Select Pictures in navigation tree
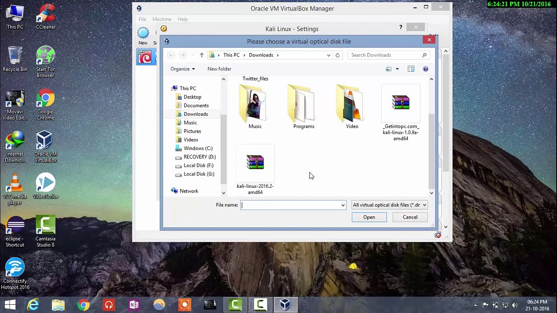This screenshot has height=313, width=557. coord(192,131)
